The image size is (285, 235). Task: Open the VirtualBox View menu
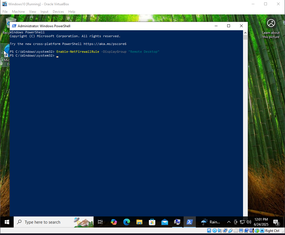[x=32, y=12]
